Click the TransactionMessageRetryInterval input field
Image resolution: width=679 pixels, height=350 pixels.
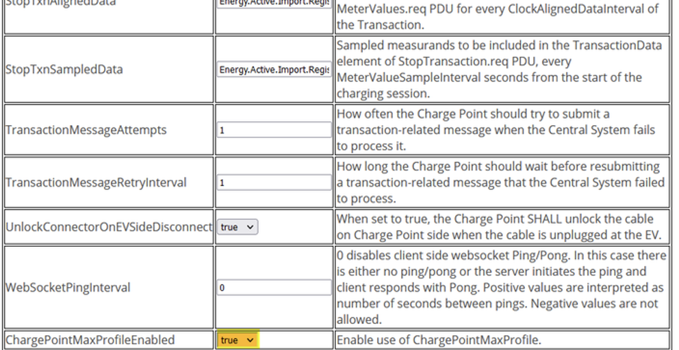[x=274, y=183]
